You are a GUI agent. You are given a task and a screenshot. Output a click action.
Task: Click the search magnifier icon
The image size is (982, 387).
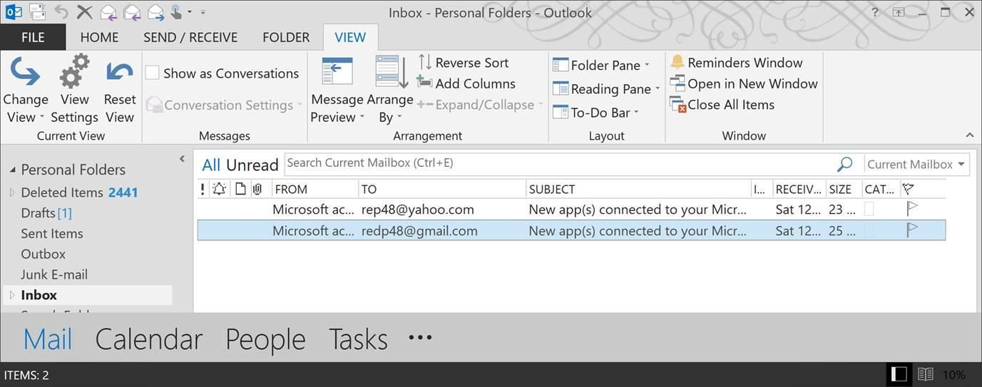tap(844, 164)
